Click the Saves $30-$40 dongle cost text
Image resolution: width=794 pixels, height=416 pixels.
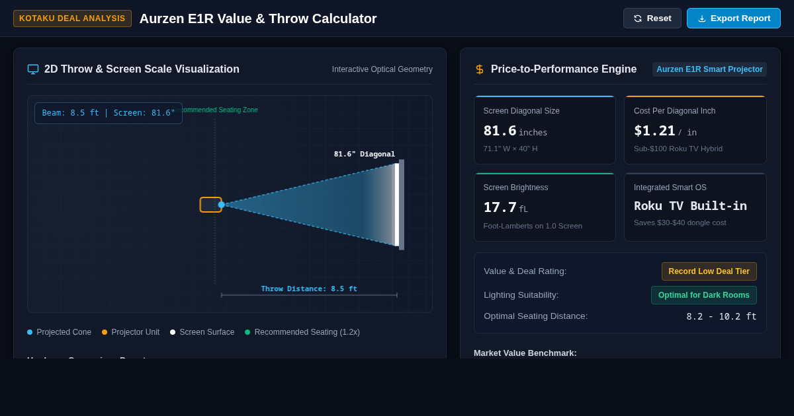[x=680, y=223]
